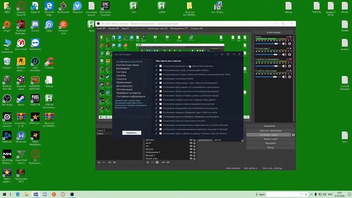352x198 pixels.
Task: Toggle visibility of Захват игры source
Action: (191, 158)
